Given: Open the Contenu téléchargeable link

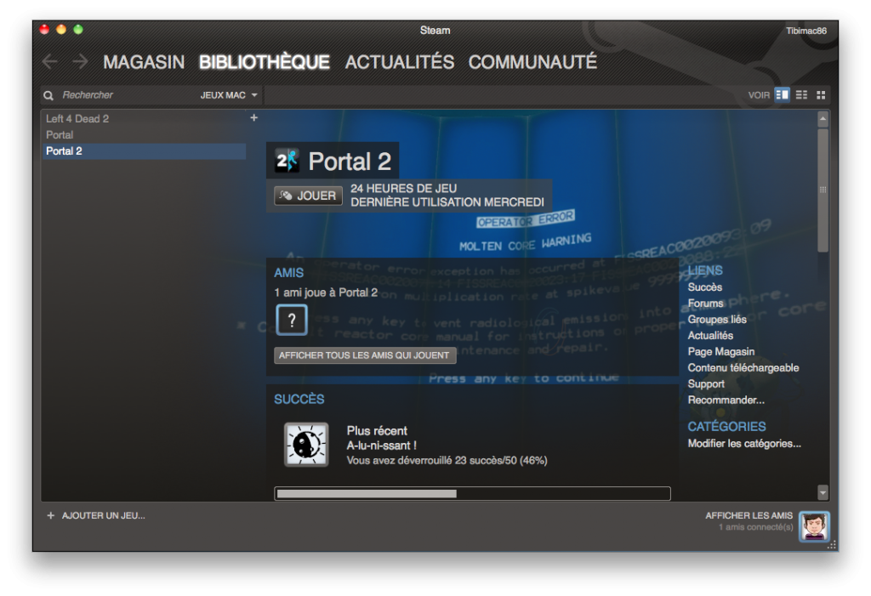Looking at the screenshot, I should [743, 367].
